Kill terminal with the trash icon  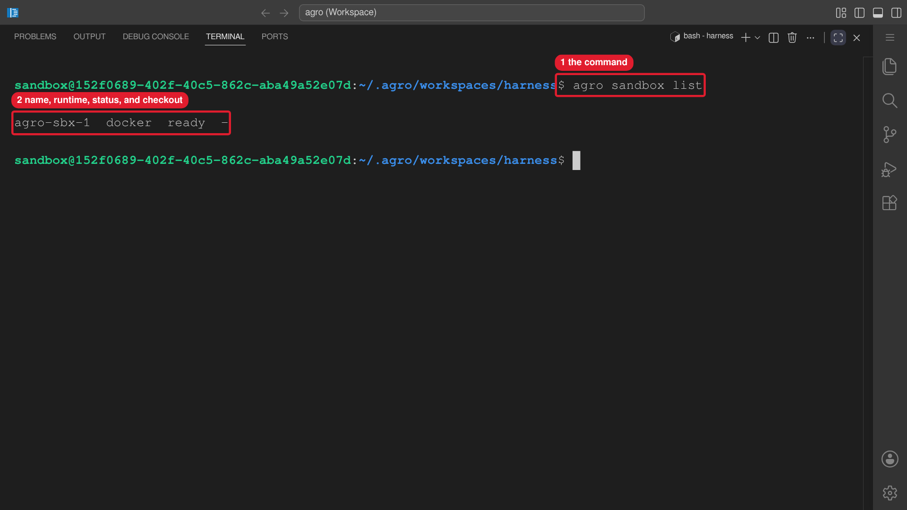(792, 37)
